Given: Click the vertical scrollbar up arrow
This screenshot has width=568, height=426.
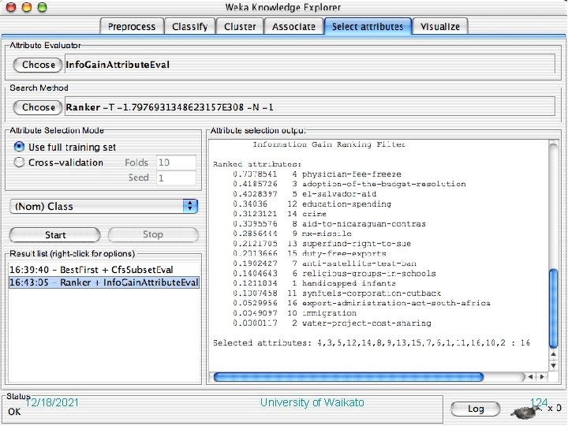Looking at the screenshot, I should (554, 354).
